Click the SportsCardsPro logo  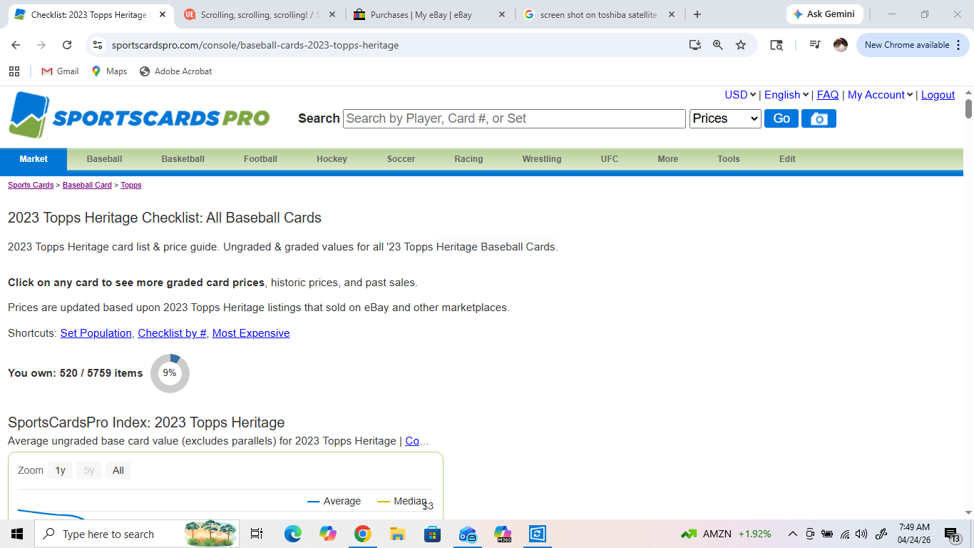pyautogui.click(x=139, y=116)
